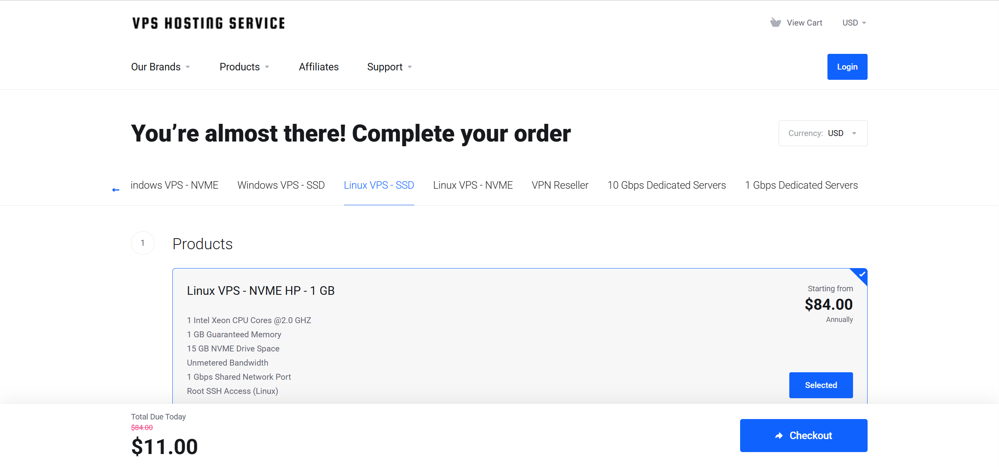Screen dimensions: 999x467
Task: Expand the Our Brands menu
Action: pos(161,67)
